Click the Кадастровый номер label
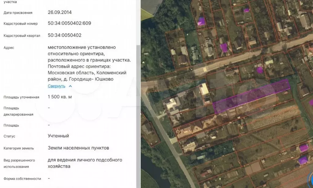 coord(20,24)
